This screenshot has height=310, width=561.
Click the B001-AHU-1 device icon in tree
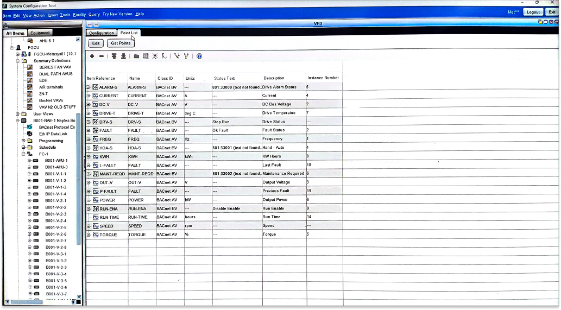coord(36,161)
